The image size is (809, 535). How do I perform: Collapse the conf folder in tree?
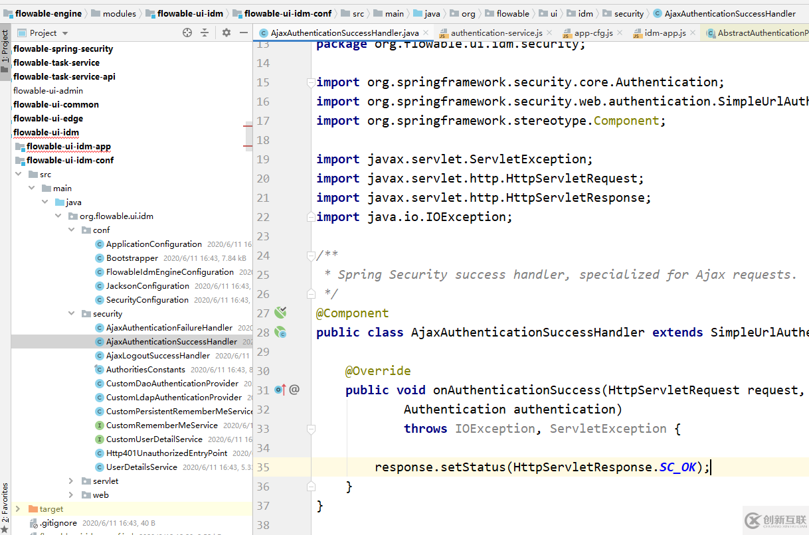(x=72, y=230)
